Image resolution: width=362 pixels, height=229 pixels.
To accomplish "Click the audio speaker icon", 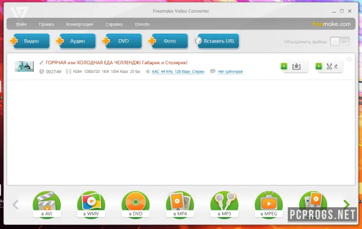I will [x=148, y=72].
